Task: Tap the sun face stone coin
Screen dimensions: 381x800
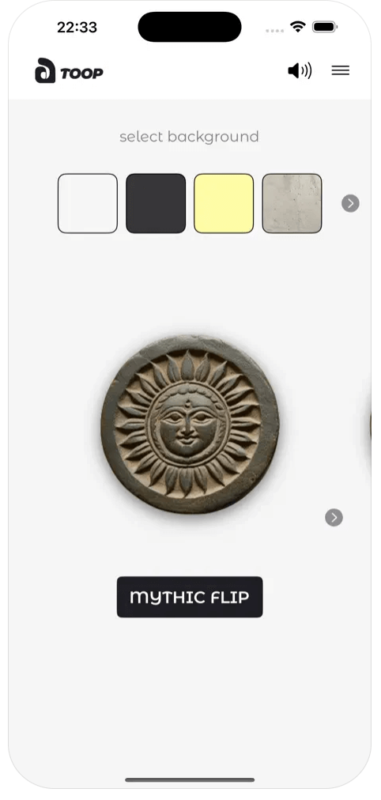Action: (x=190, y=425)
